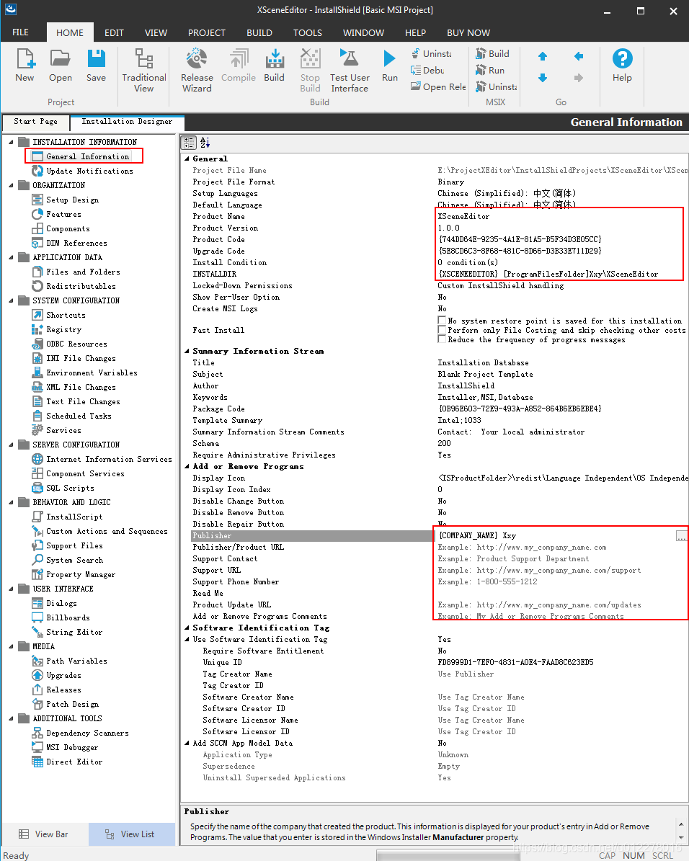This screenshot has width=689, height=861.
Task: Collapse INSTALLATION INFORMATION tree node
Action: (11, 142)
